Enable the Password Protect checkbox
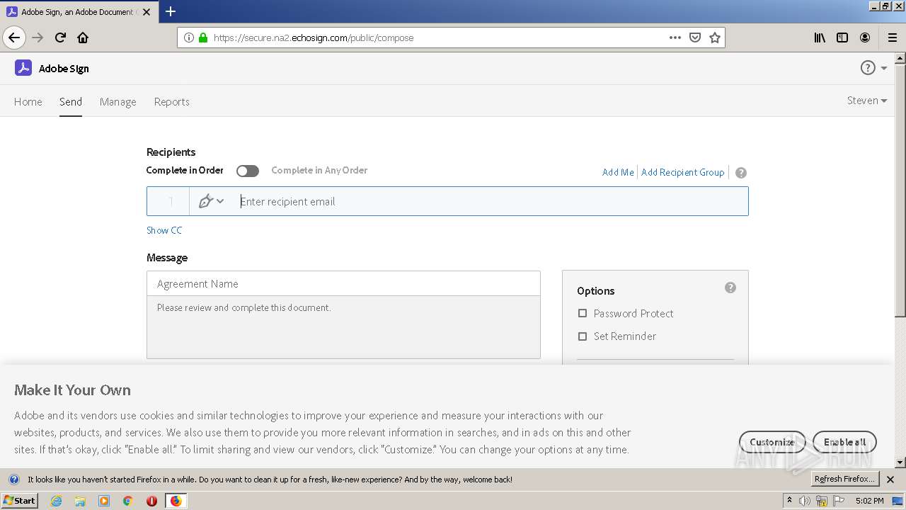Image resolution: width=906 pixels, height=510 pixels. pyautogui.click(x=583, y=313)
